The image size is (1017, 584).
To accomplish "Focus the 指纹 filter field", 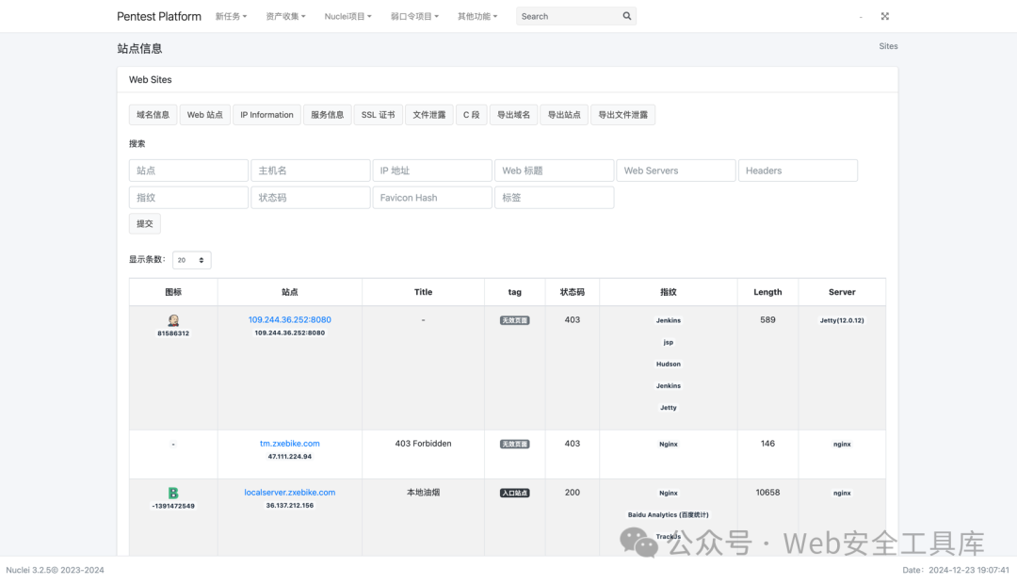I will pyautogui.click(x=188, y=198).
